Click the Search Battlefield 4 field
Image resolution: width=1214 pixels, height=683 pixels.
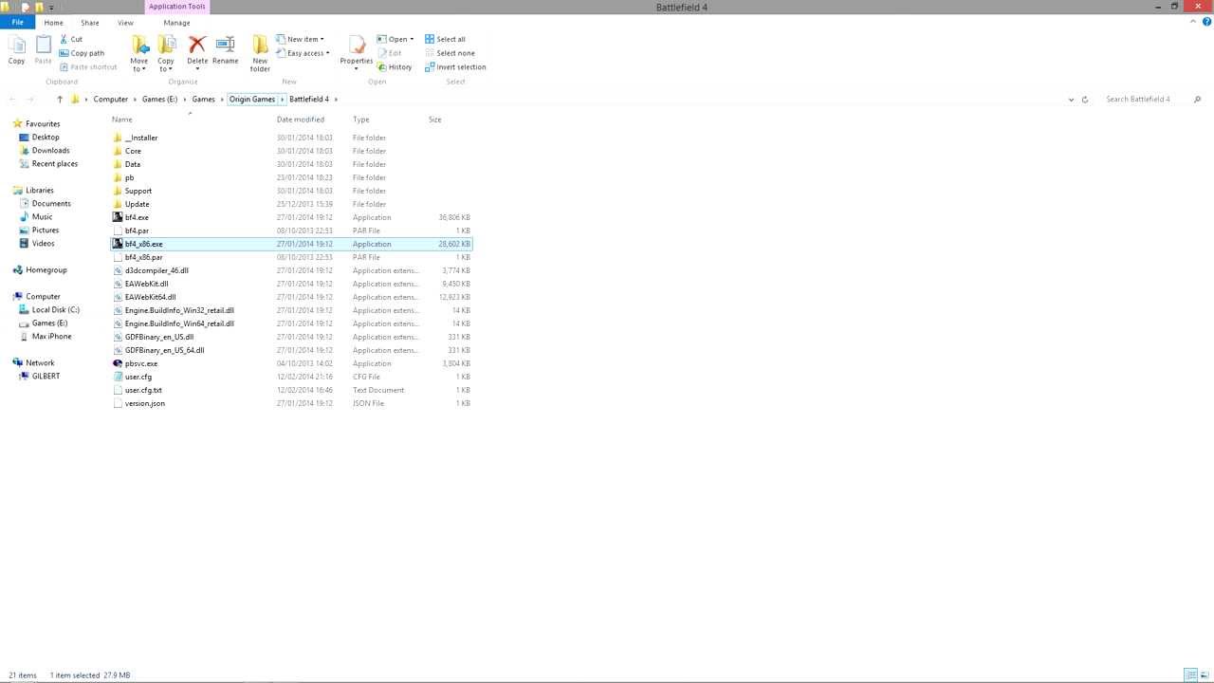(1146, 99)
